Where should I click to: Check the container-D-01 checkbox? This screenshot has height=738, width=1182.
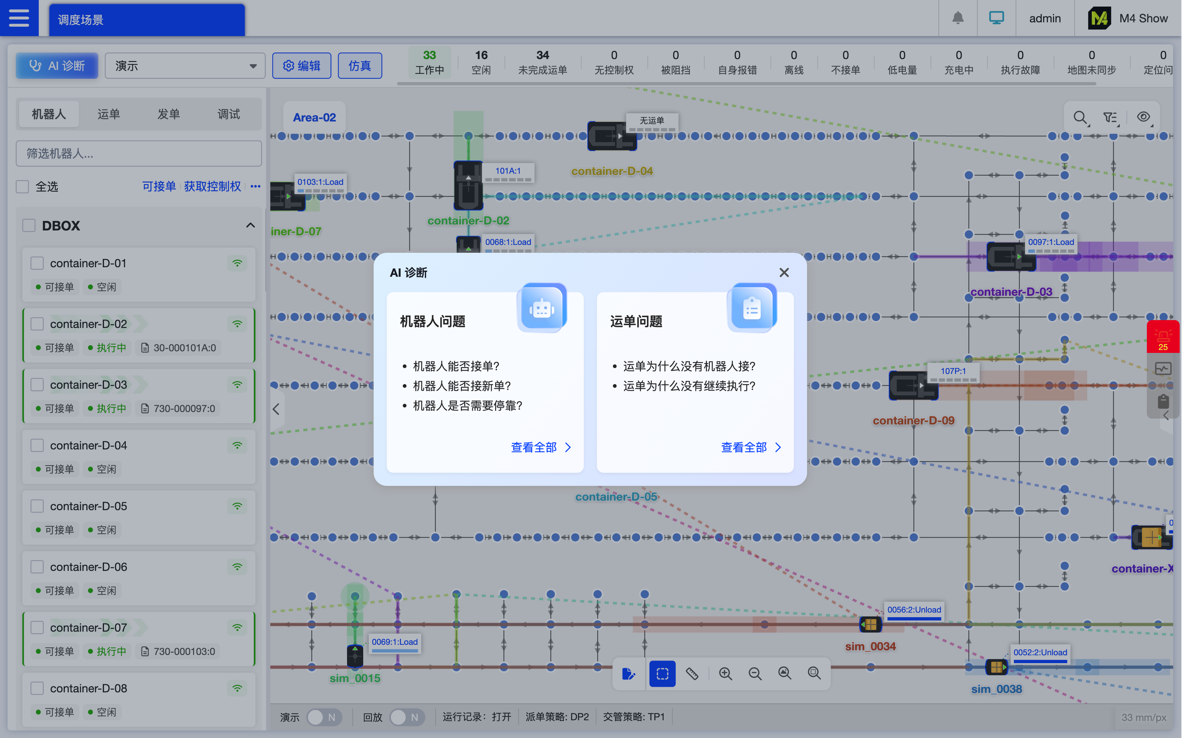tap(37, 263)
